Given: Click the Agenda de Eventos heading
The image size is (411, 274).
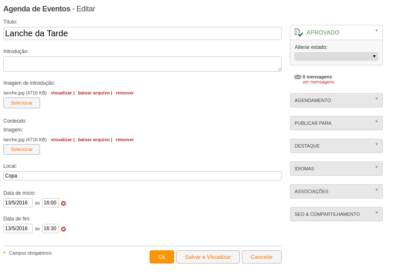Looking at the screenshot, I should pos(37,9).
